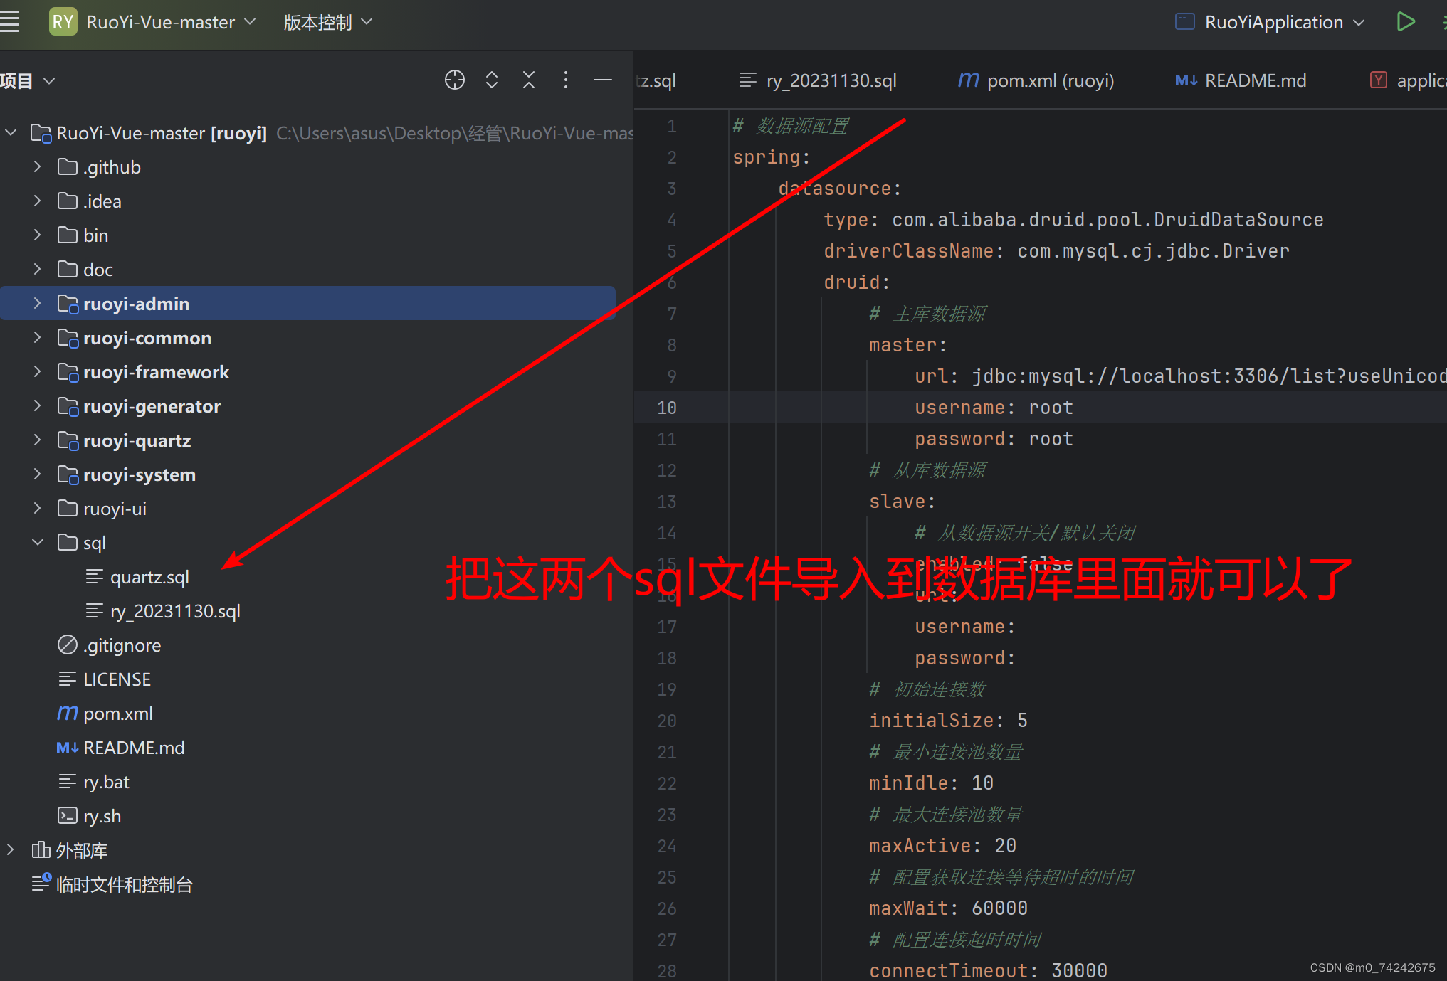Collapse the sql folder

pos(38,543)
